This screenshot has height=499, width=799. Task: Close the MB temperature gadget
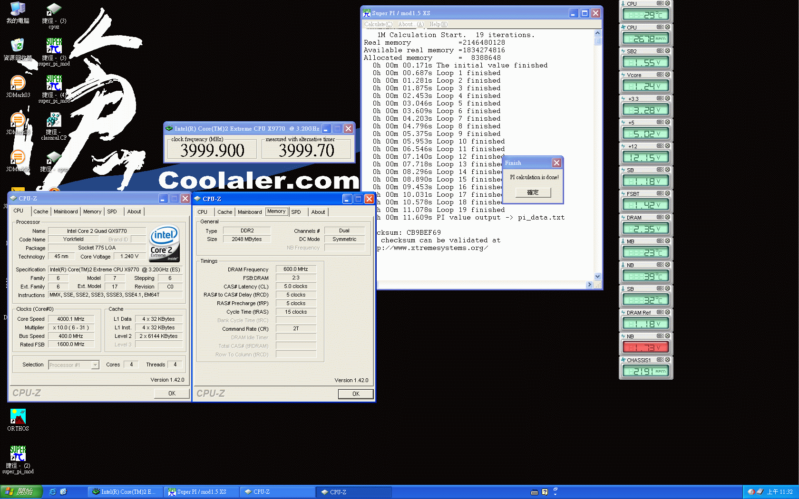667,241
